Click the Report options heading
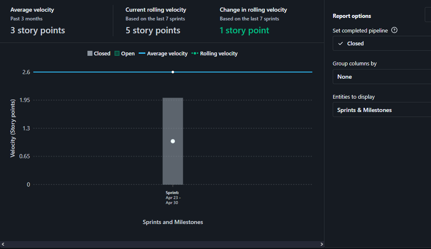The image size is (431, 249). [x=352, y=16]
